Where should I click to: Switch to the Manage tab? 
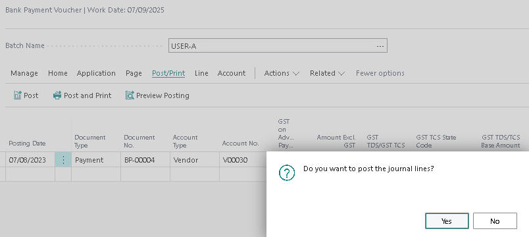[x=24, y=73]
